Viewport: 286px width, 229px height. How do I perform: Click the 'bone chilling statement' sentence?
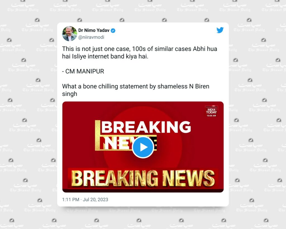(x=135, y=90)
